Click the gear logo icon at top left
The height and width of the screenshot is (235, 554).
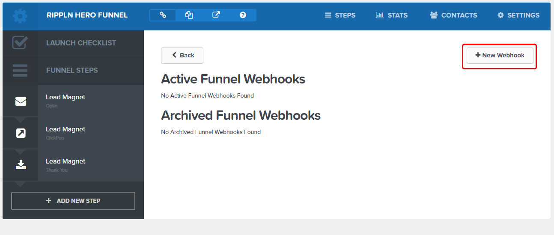pos(20,16)
